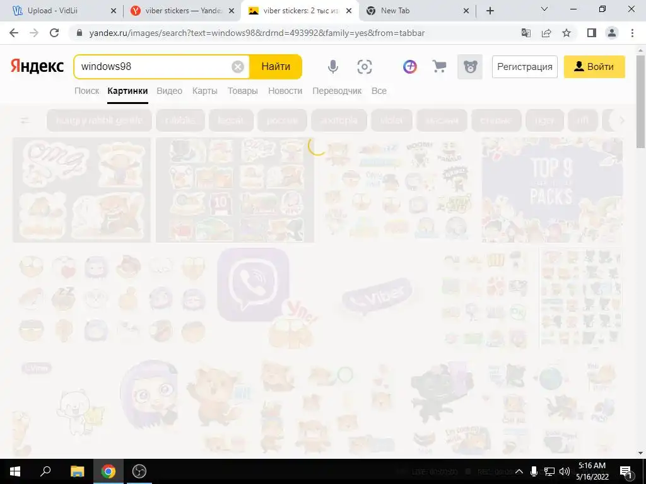Viewport: 646px width, 484px height.
Task: Open Chrome profile avatar
Action: (612, 33)
